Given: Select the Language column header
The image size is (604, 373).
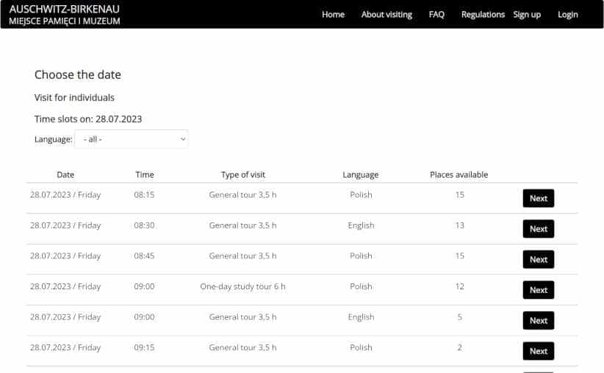Looking at the screenshot, I should coord(361,175).
